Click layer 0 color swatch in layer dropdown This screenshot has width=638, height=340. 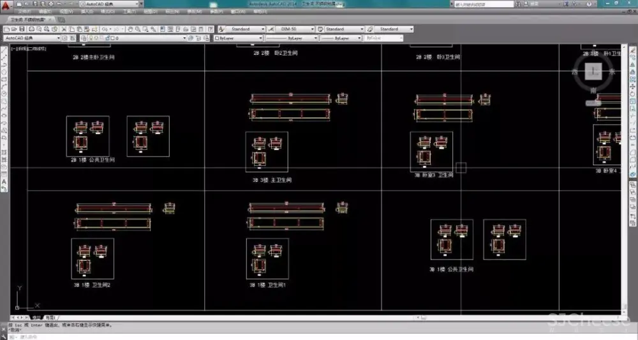point(113,38)
